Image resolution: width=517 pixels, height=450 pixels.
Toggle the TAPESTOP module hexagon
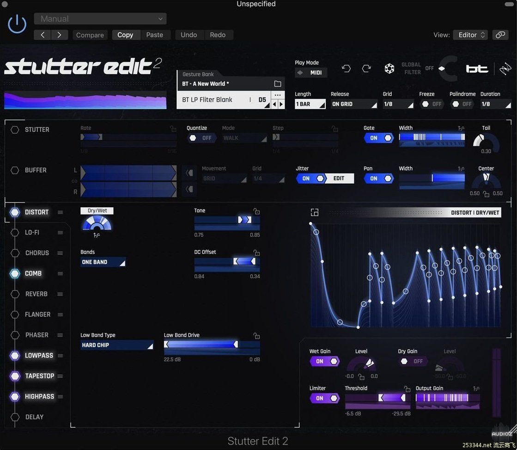pyautogui.click(x=15, y=376)
